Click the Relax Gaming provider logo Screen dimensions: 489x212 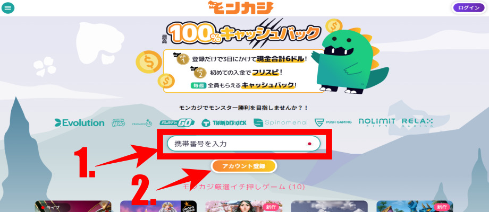tap(417, 122)
